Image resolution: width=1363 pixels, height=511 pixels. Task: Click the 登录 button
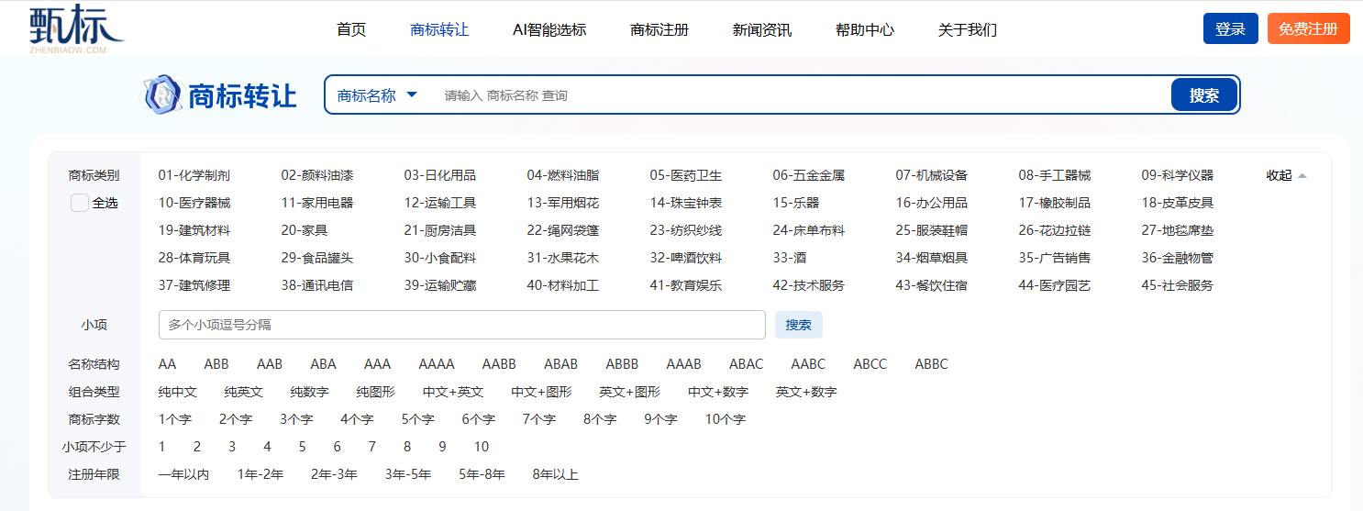click(x=1231, y=28)
